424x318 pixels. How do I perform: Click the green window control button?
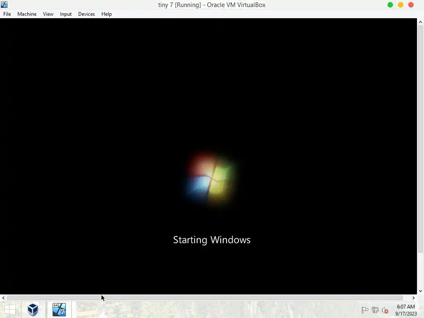tap(390, 5)
